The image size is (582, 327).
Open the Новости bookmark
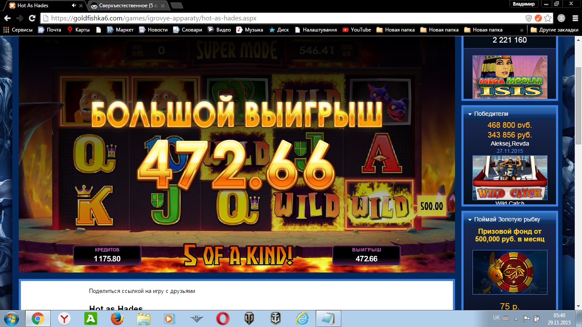tap(153, 30)
